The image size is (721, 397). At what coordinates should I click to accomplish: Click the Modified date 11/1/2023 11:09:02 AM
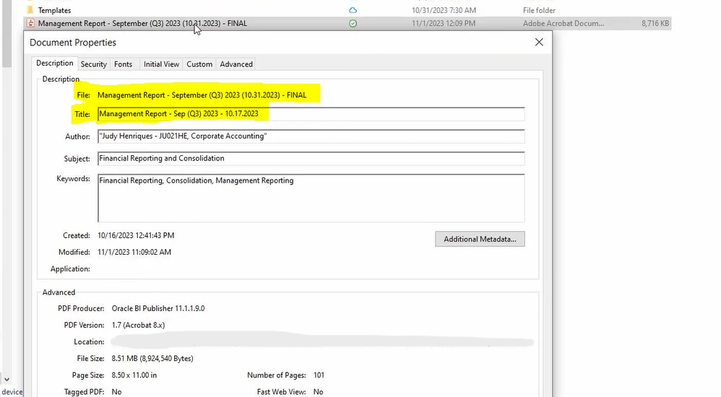coord(134,252)
